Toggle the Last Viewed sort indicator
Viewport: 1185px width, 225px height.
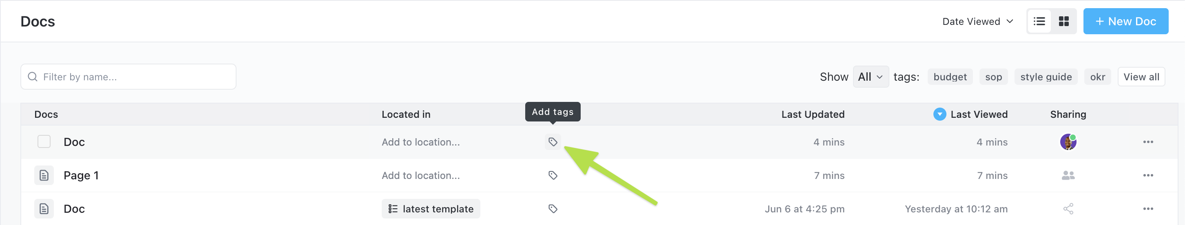pyautogui.click(x=940, y=114)
